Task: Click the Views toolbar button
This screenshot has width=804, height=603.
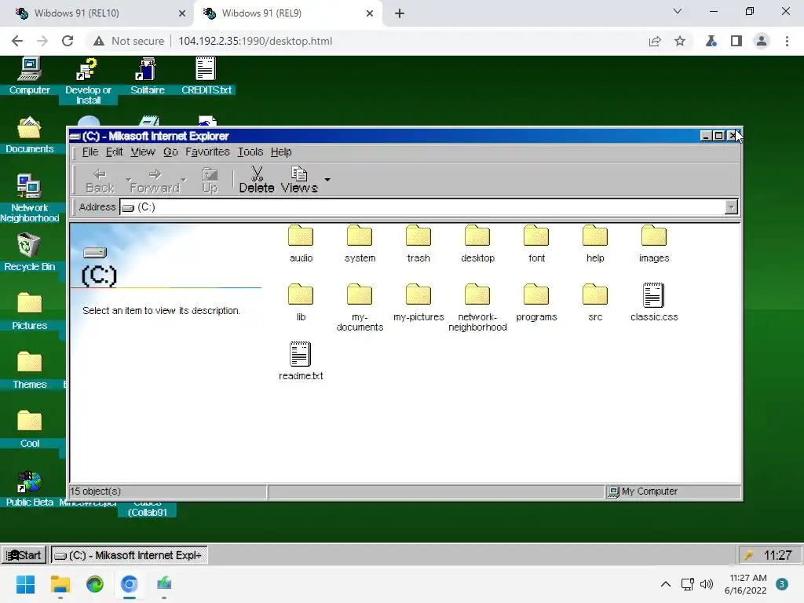Action: 299,180
